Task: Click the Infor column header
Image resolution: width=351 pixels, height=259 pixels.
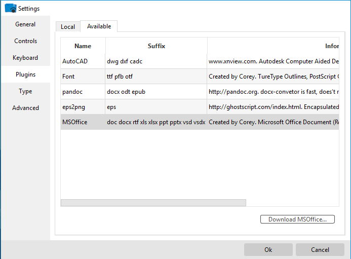Action: click(x=273, y=46)
